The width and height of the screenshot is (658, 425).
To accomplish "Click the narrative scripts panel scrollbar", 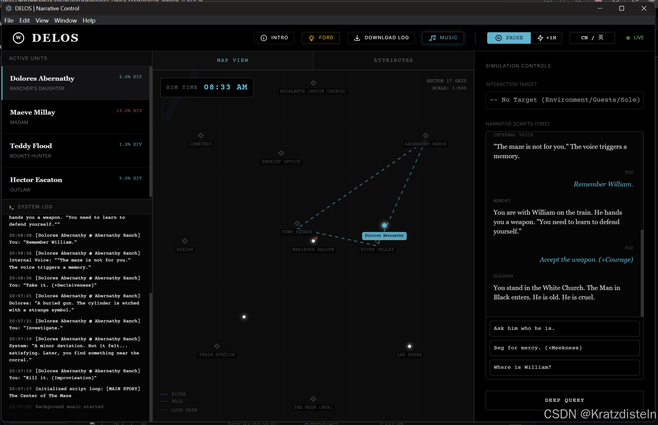I will (x=642, y=272).
